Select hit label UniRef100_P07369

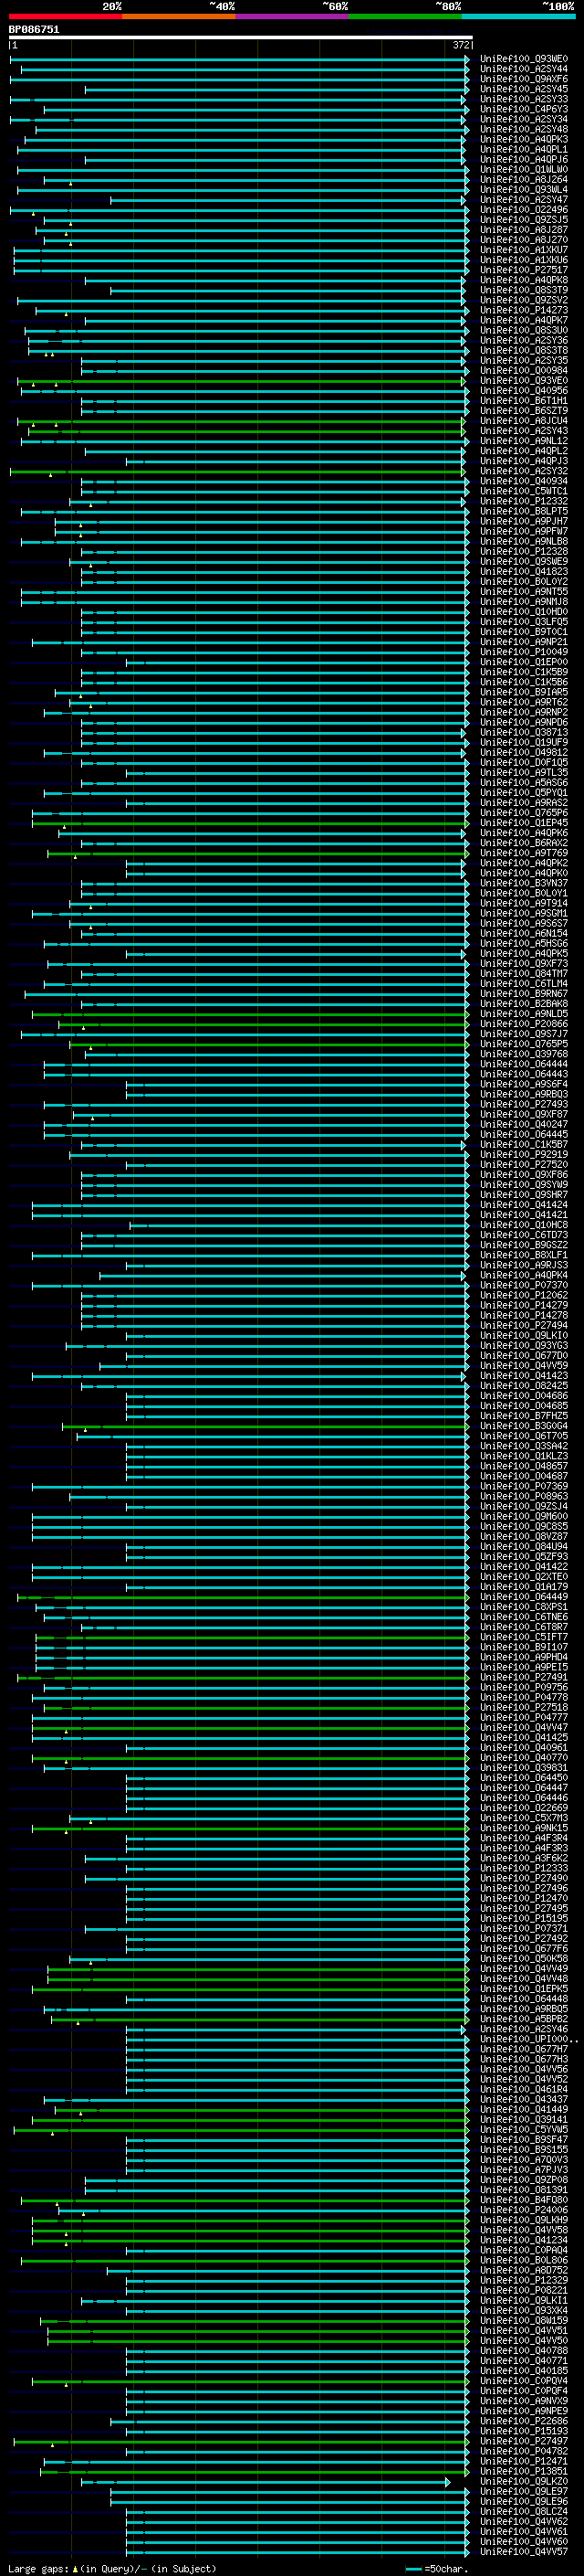point(523,1486)
